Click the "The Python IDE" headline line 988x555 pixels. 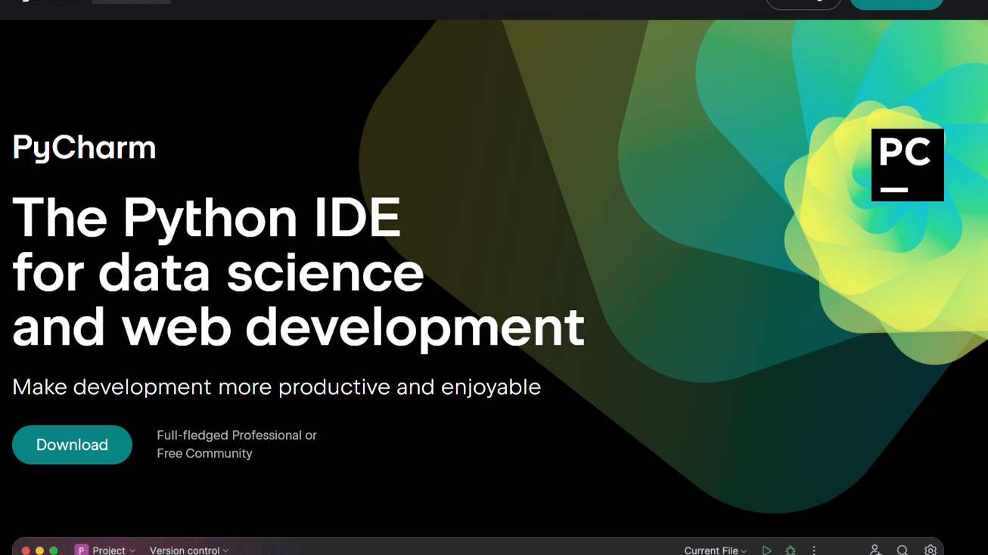[x=207, y=218]
